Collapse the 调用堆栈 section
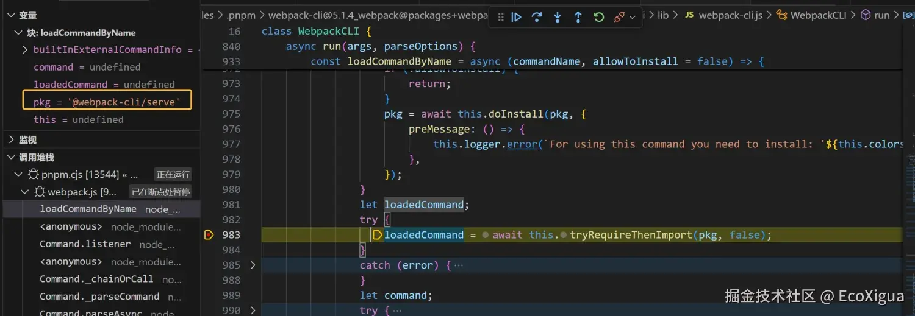 pos(11,157)
